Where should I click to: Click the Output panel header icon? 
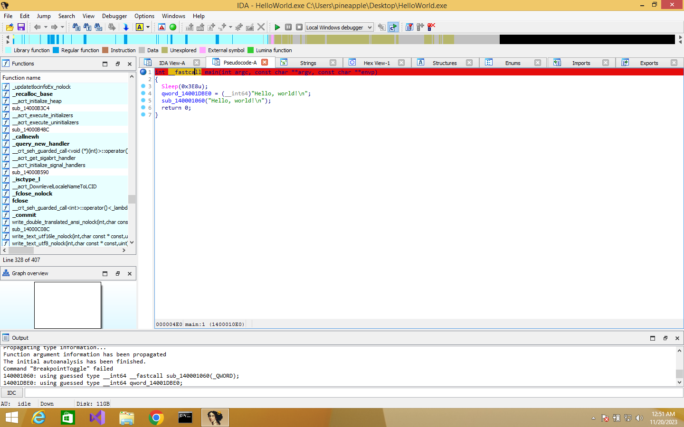(6, 338)
